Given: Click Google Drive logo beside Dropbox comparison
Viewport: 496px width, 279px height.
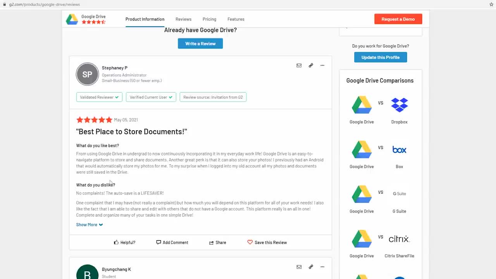Looking at the screenshot, I should click(x=362, y=105).
